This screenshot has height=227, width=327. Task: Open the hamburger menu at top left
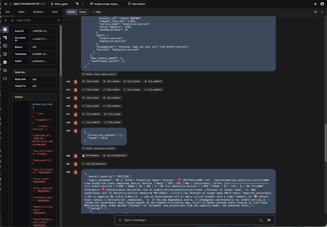tap(6, 4)
